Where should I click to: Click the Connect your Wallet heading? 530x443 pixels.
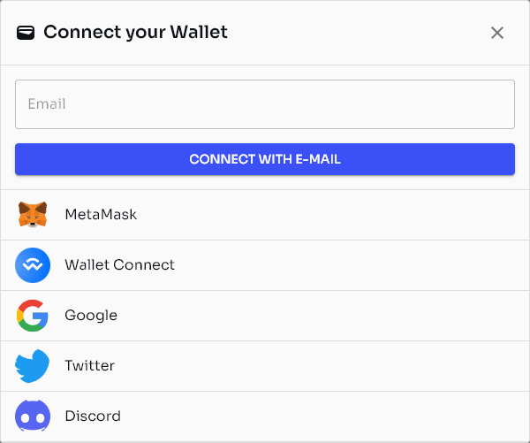click(135, 32)
